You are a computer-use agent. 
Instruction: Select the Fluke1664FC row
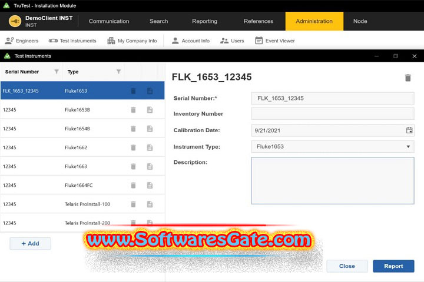82,186
